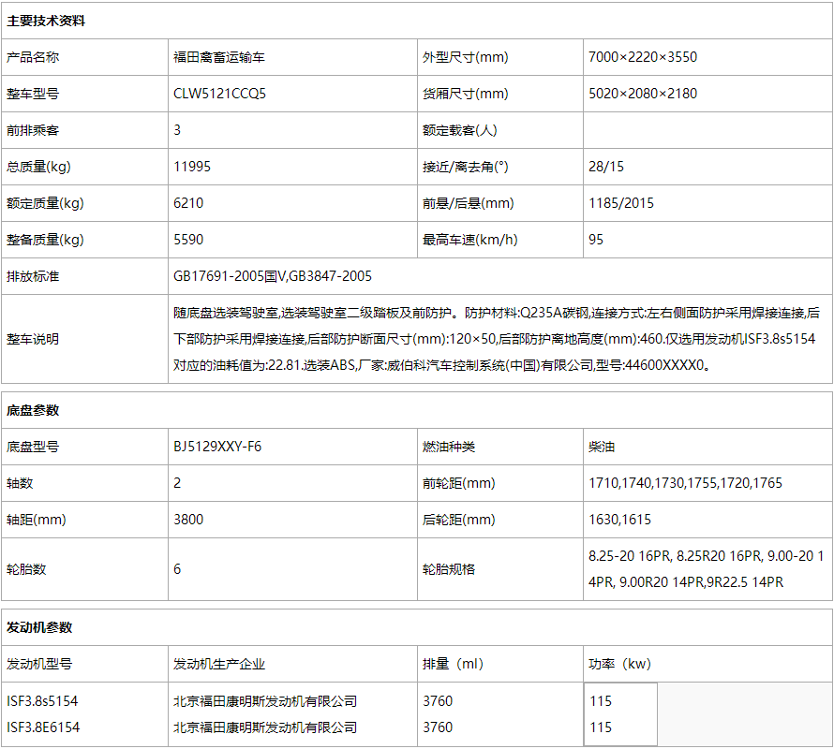Click the 前悬/后悬(mm) label
The width and height of the screenshot is (834, 749).
coord(468,203)
